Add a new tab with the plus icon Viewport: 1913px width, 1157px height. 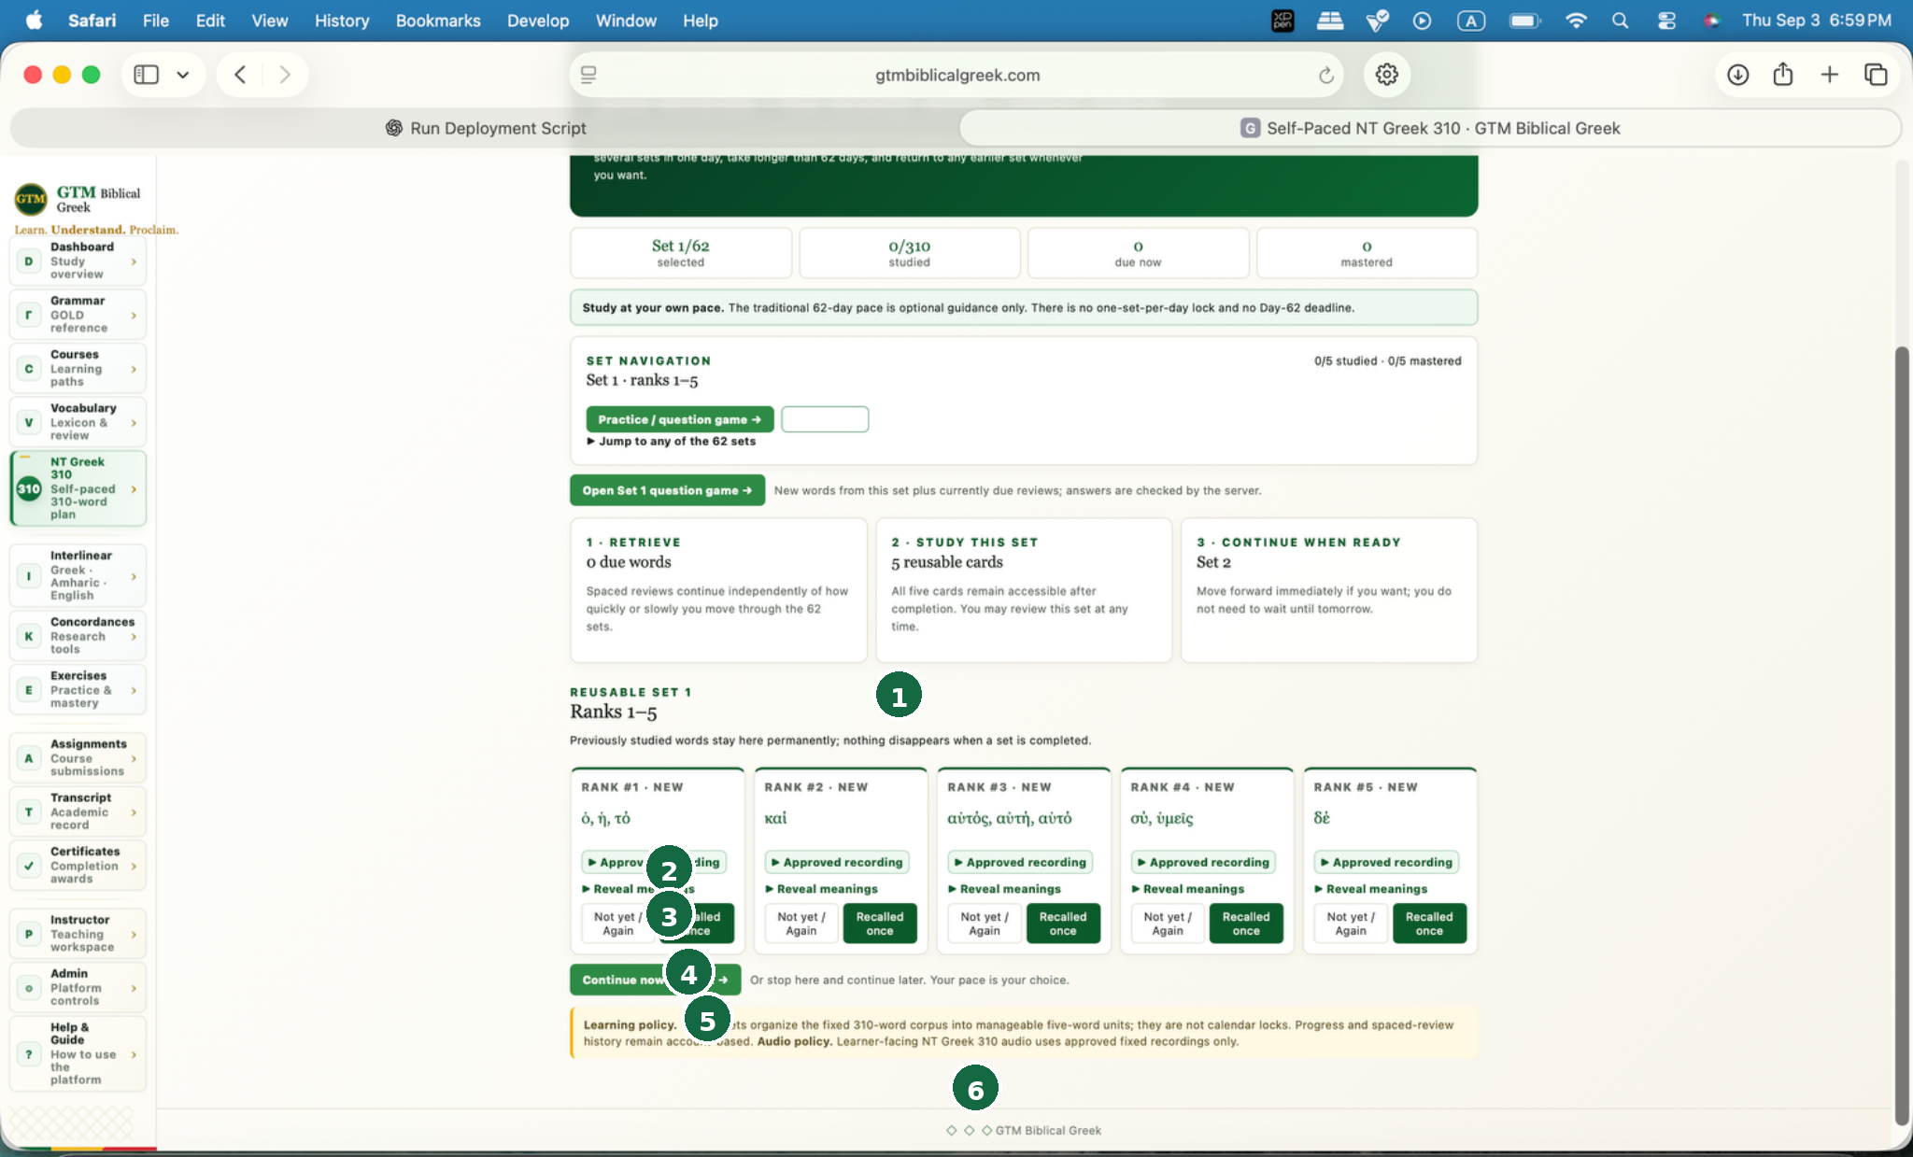coord(1829,75)
